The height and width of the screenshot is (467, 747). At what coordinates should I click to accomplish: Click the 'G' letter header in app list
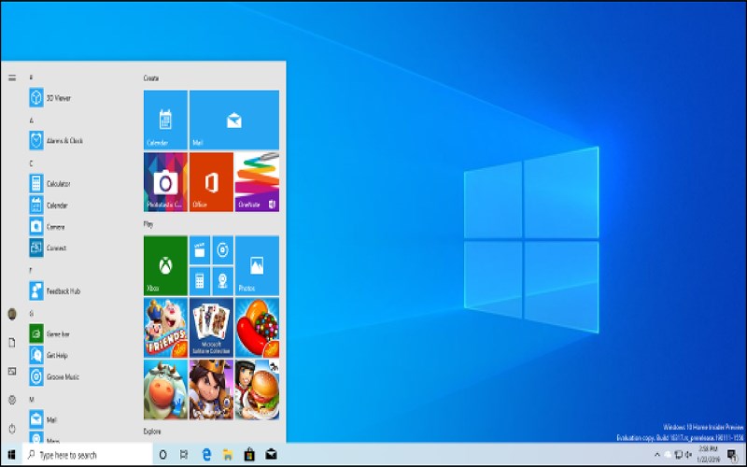click(x=32, y=314)
